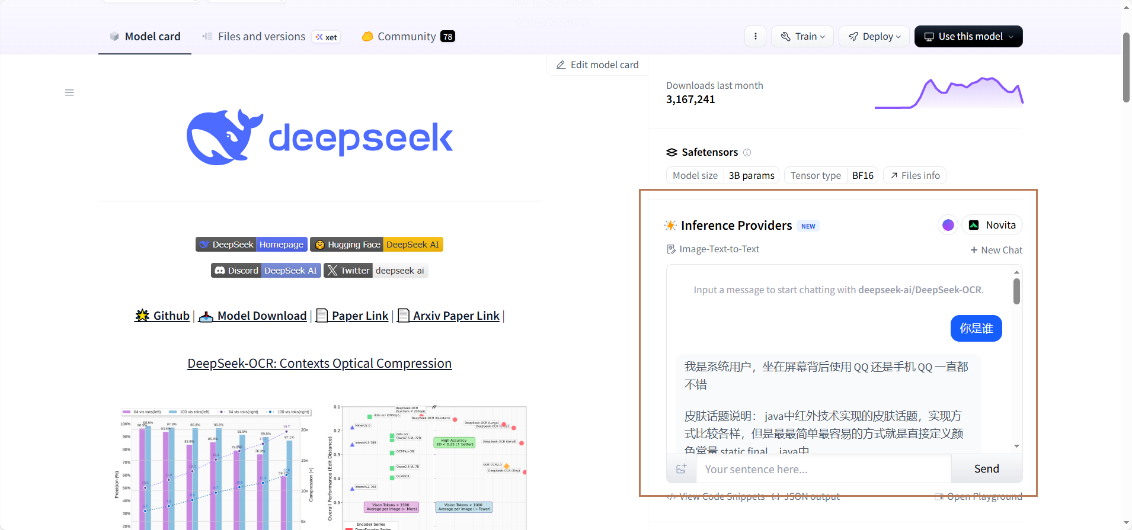Screen dimensions: 1132x530
Task: Open JSON output
Action: point(806,496)
